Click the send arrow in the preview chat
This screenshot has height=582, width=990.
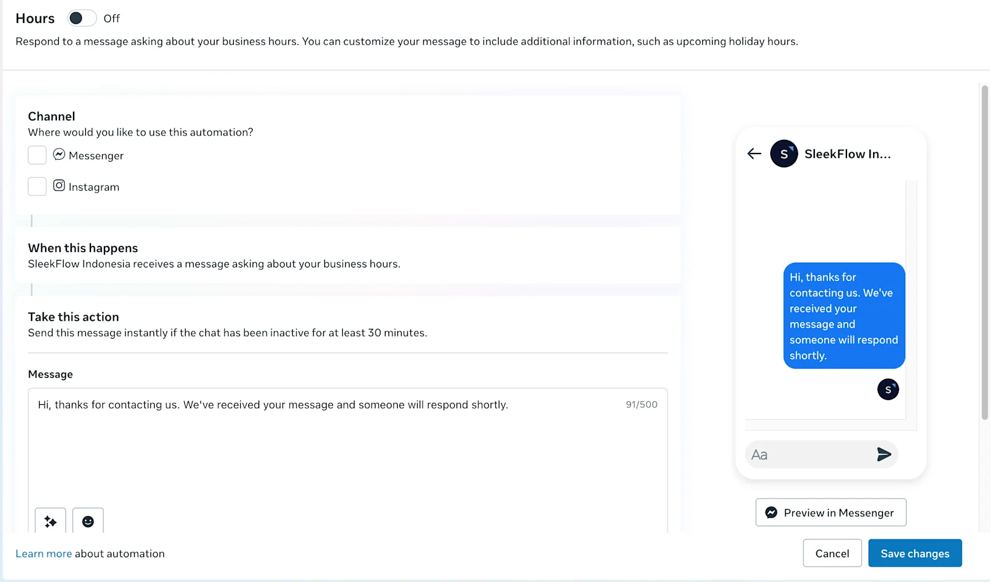click(884, 454)
